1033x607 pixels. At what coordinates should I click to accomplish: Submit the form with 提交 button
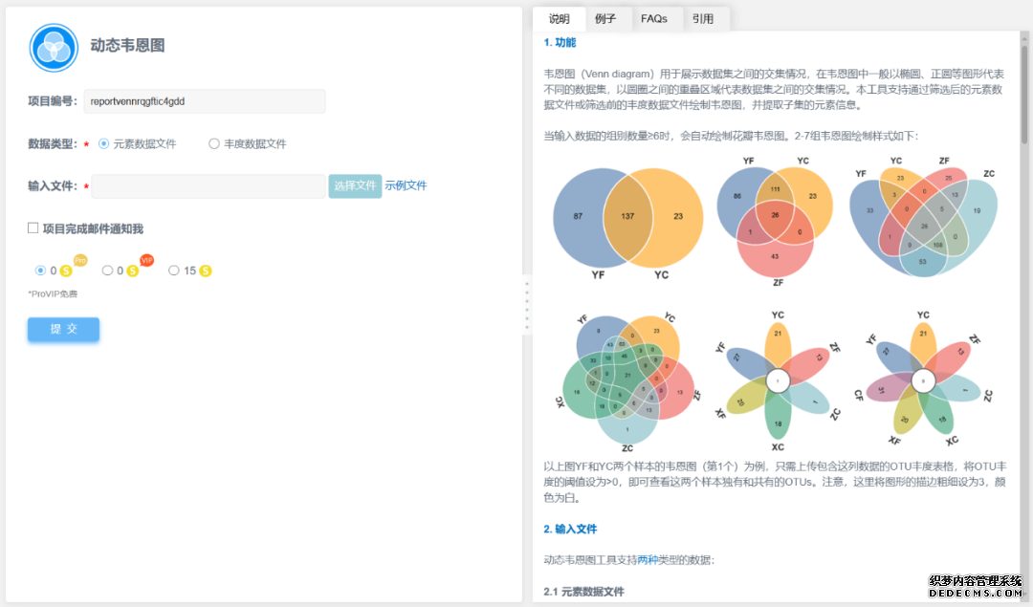pos(63,329)
